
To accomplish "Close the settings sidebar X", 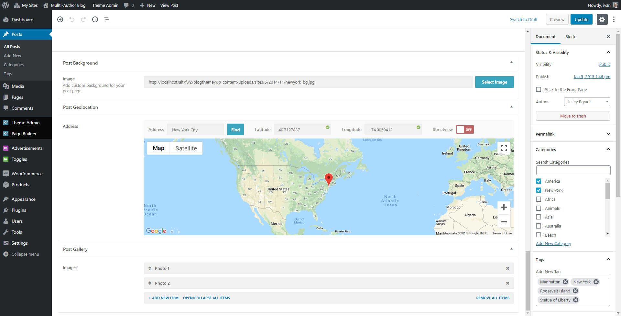I will [608, 36].
